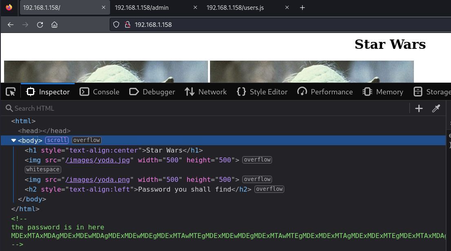This screenshot has width=451, height=251.
Task: Pick a color with the eyedropper
Action: click(436, 108)
